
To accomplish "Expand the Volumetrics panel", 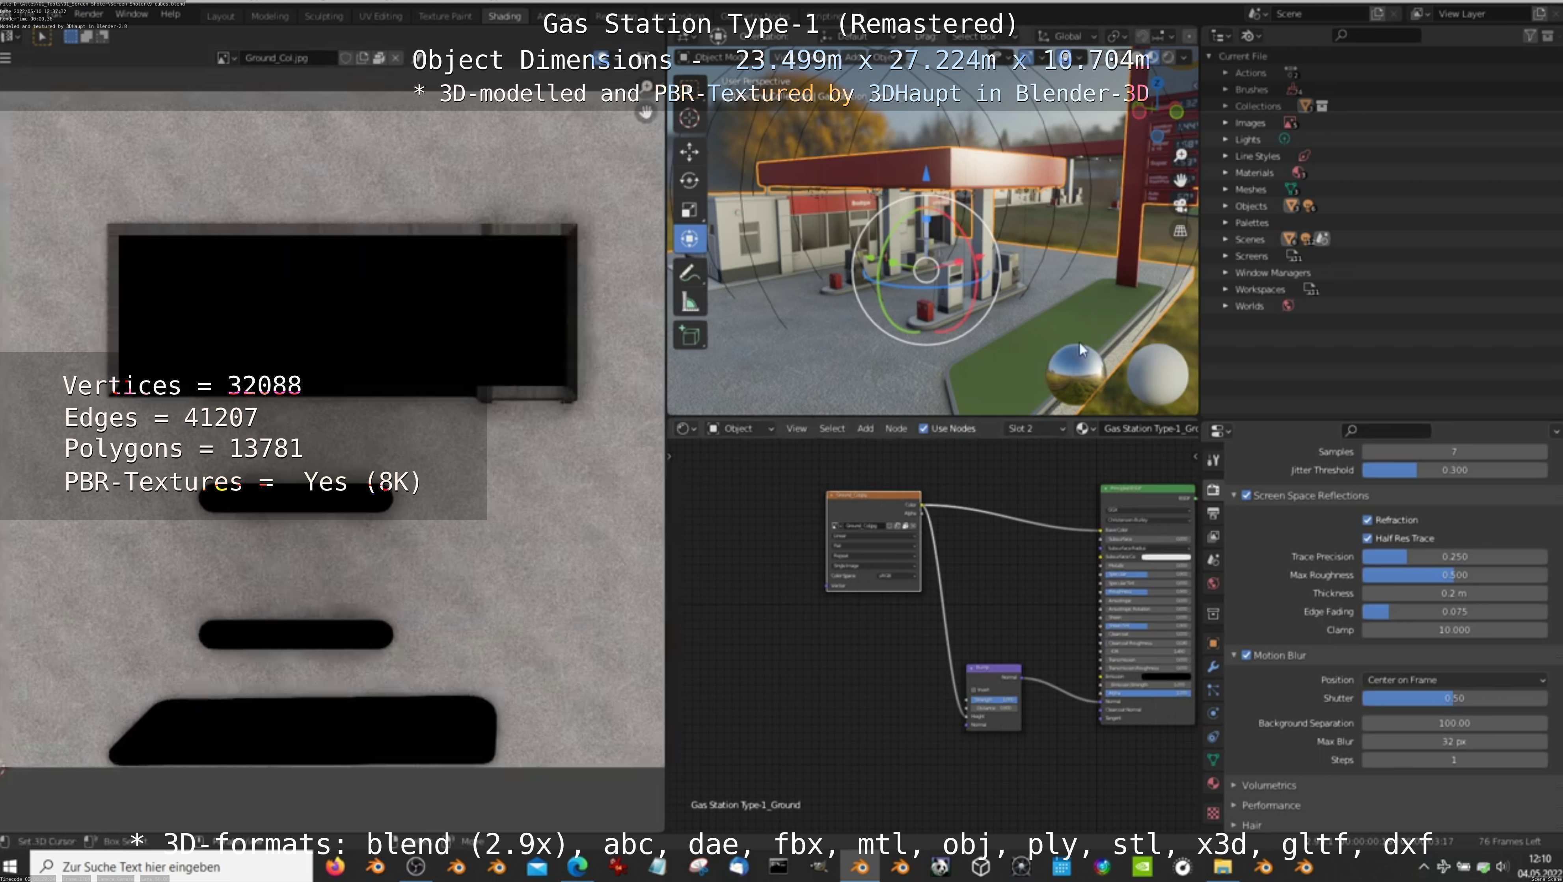I will [1268, 785].
